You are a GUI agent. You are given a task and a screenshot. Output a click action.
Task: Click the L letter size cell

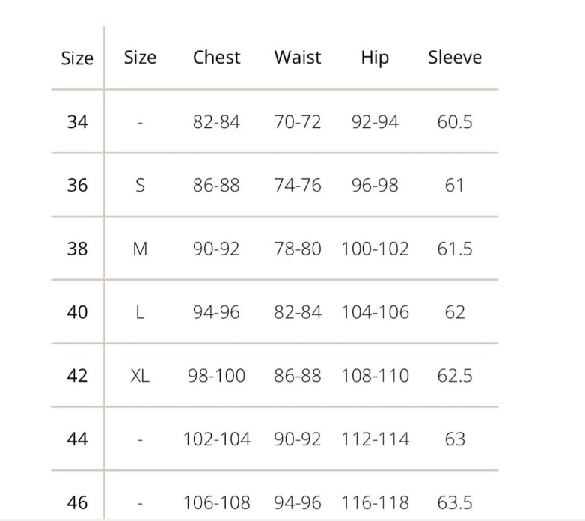click(x=140, y=312)
